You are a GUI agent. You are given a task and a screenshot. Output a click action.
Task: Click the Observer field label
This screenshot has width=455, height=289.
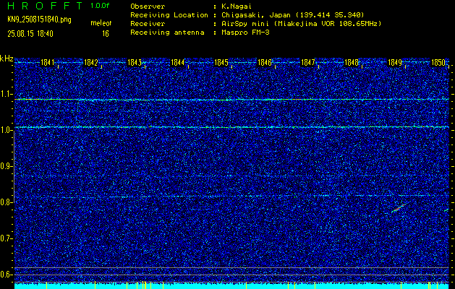(148, 6)
